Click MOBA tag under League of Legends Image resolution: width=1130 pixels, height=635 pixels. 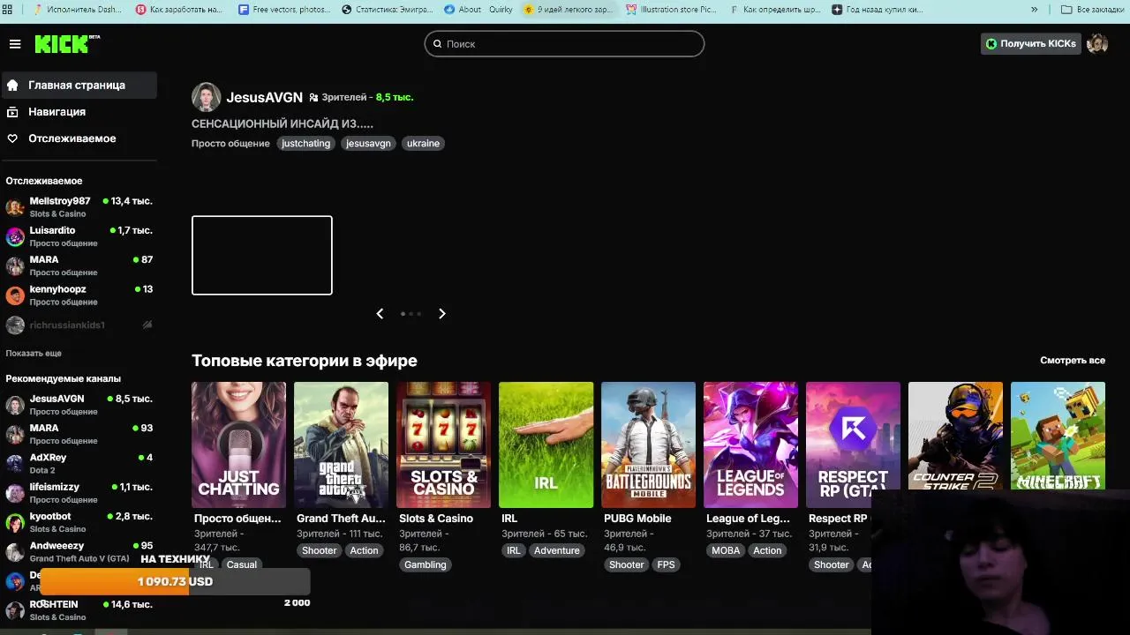point(726,551)
